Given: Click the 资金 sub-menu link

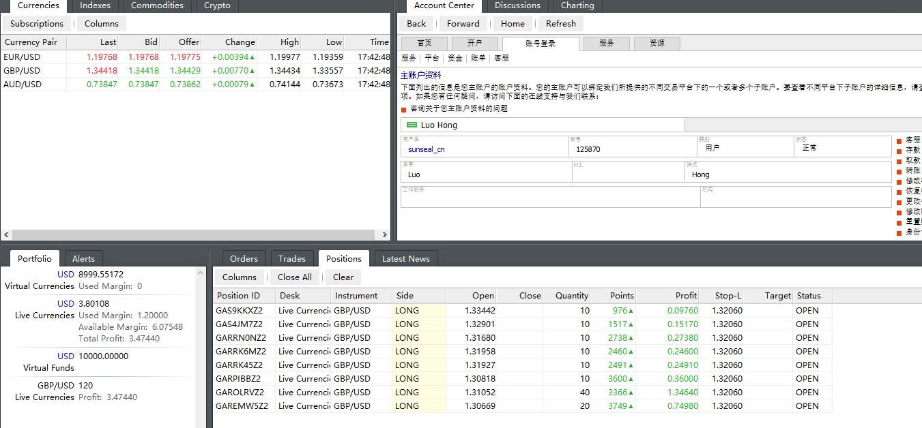Looking at the screenshot, I should 455,59.
